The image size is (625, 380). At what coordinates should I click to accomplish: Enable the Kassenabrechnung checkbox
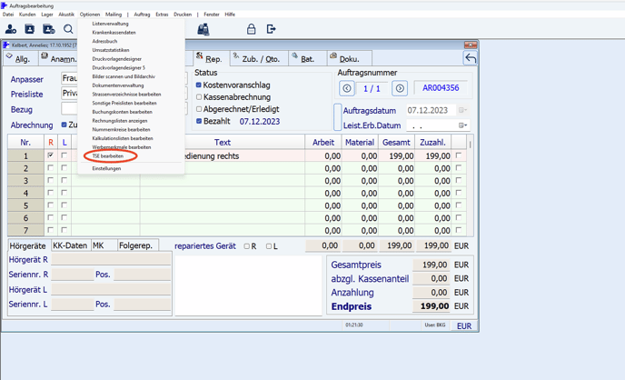(x=199, y=97)
